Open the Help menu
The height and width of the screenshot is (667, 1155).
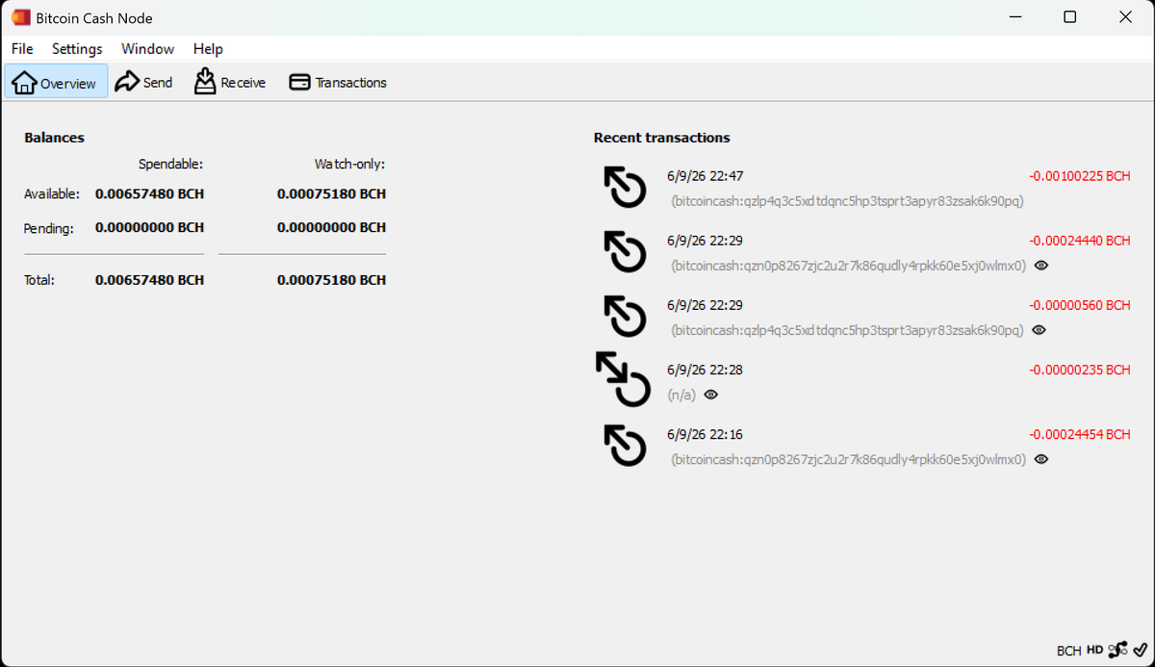click(x=208, y=49)
